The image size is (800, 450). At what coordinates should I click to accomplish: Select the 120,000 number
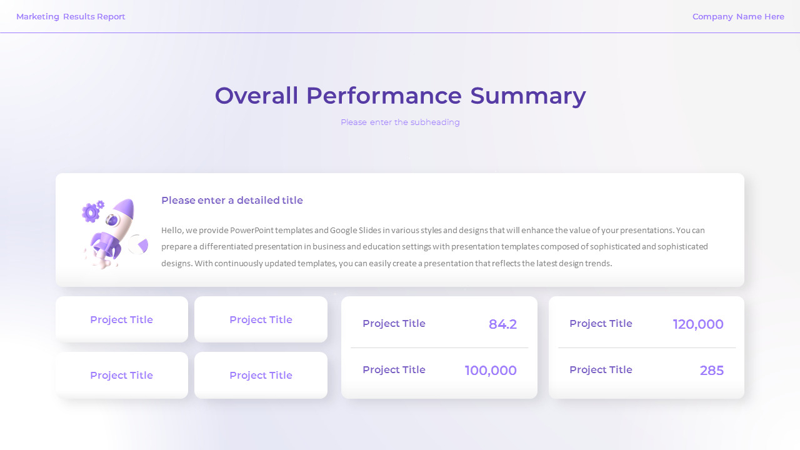click(x=698, y=324)
